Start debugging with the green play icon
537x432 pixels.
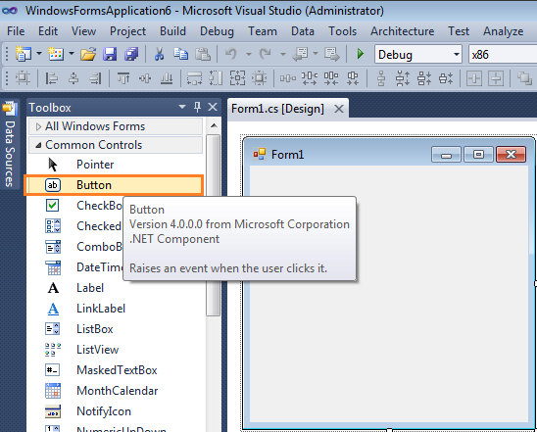click(x=360, y=54)
